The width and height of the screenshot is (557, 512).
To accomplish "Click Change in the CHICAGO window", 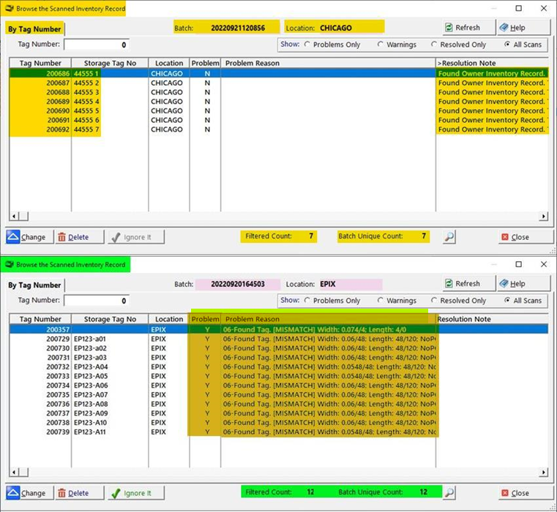I will 27,237.
